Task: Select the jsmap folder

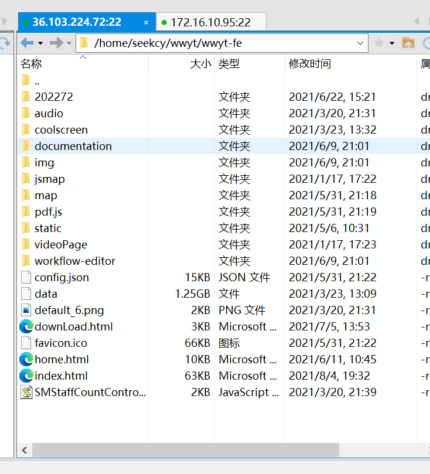Action: pyautogui.click(x=50, y=179)
